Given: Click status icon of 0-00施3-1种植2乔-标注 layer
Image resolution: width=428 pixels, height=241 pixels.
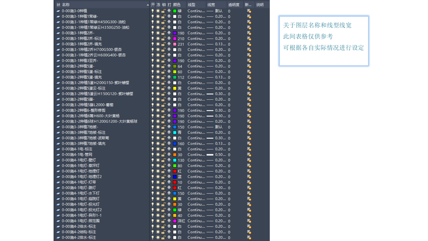Looking at the screenshot, I should click(58, 39).
